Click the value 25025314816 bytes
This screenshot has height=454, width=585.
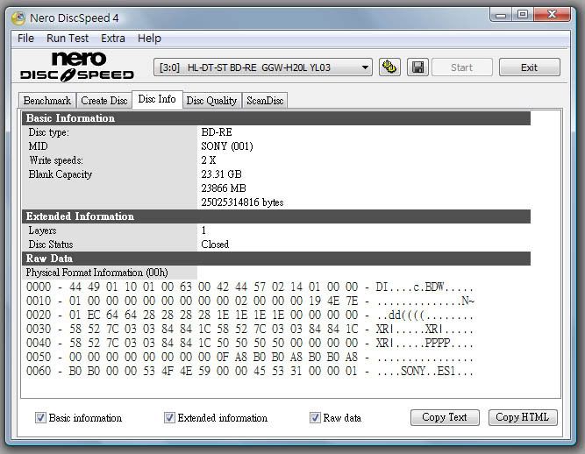[242, 202]
